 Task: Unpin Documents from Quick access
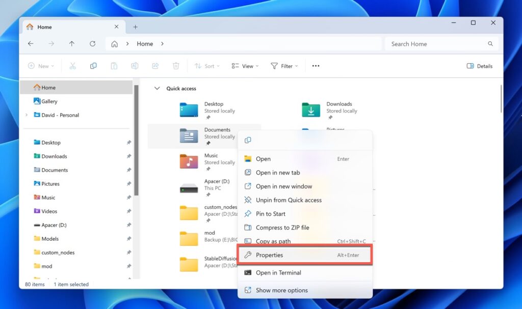tap(288, 200)
